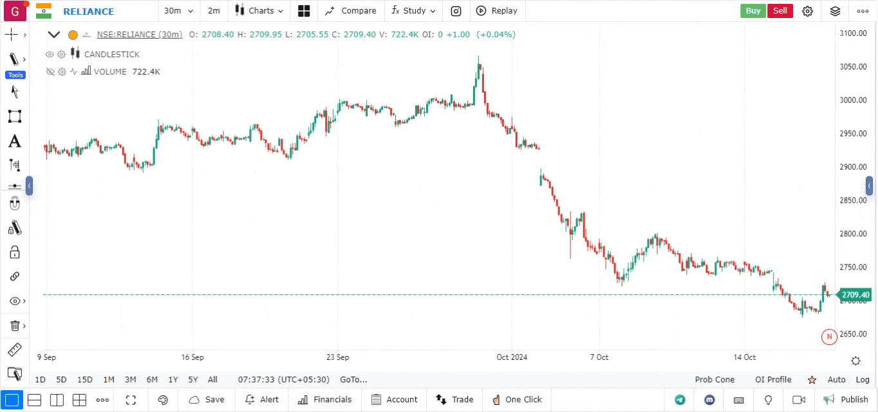Open the Financials panel

325,400
